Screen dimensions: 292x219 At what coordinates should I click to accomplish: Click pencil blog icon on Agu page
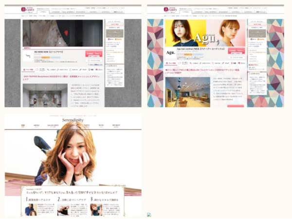(x=223, y=63)
